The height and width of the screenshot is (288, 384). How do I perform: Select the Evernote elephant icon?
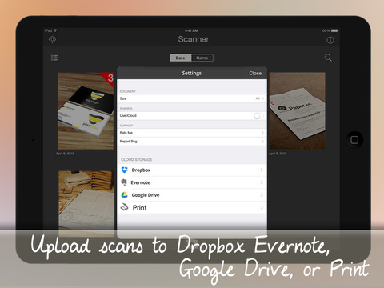tap(124, 182)
